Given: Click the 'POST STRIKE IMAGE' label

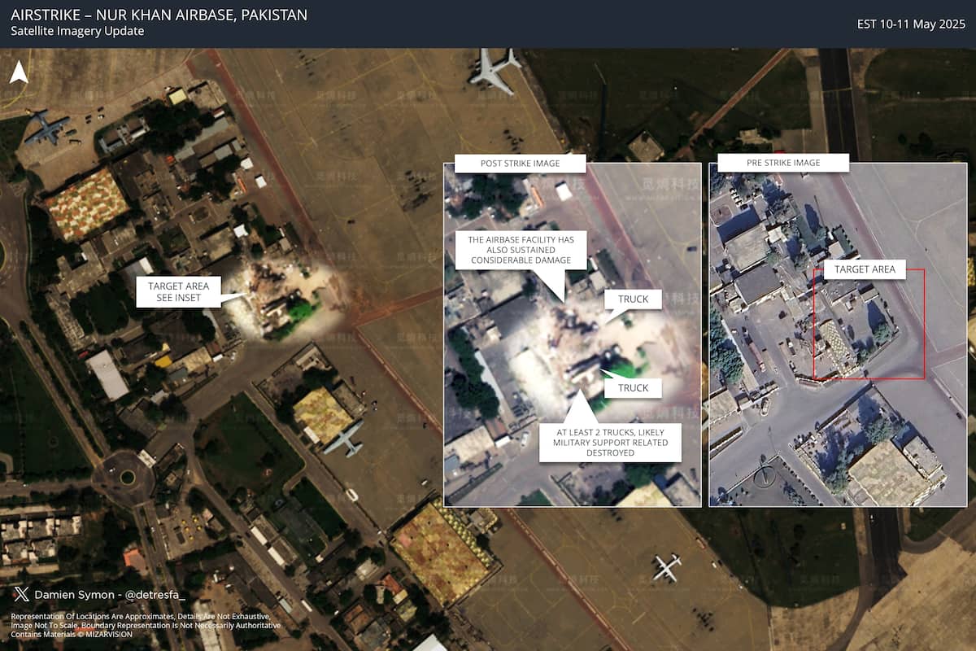Looking at the screenshot, I should coord(519,164).
